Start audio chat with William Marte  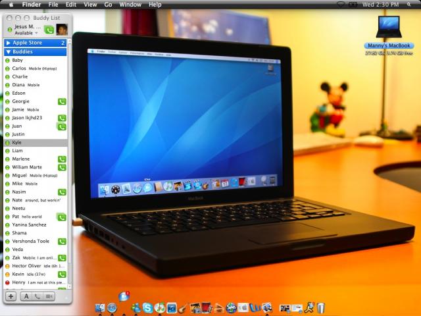pyautogui.click(x=62, y=167)
